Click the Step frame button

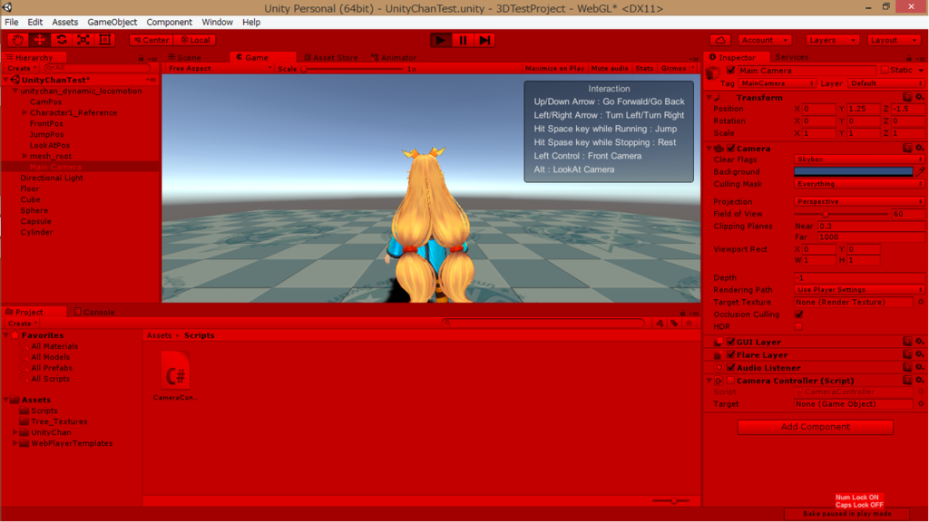tap(484, 40)
